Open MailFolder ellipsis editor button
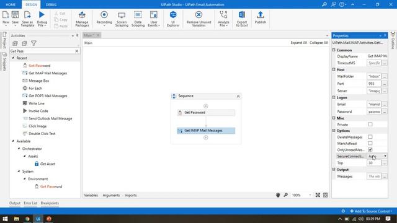 [x=385, y=76]
